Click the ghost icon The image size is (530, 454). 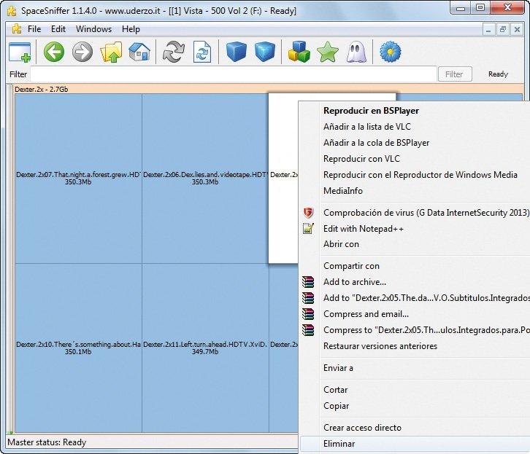pos(356,52)
